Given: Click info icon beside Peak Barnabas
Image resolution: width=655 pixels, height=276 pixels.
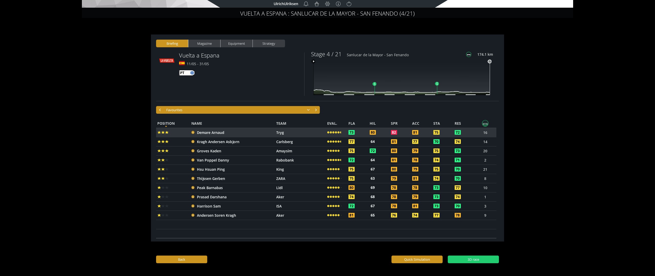Looking at the screenshot, I should [x=193, y=188].
